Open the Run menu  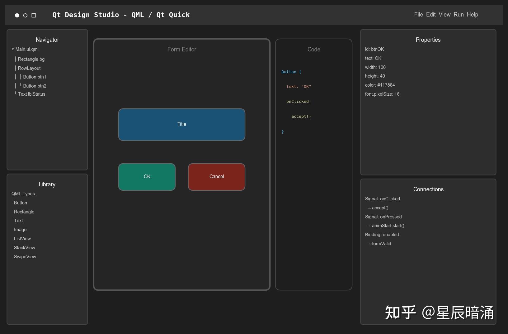click(459, 15)
